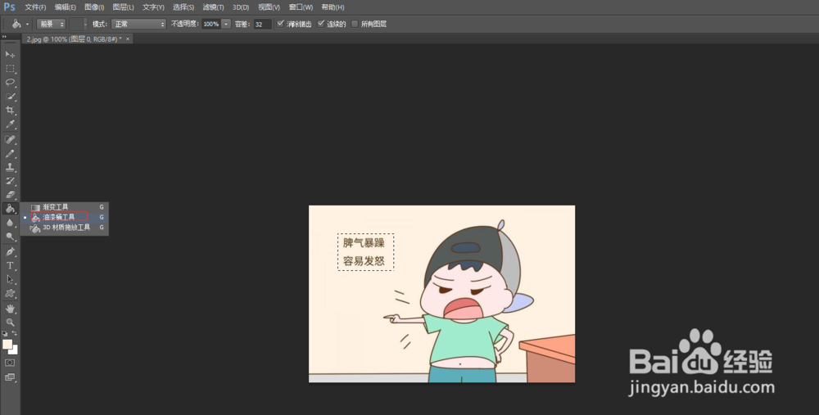
Task: Choose 渐变工具 from tool flyout
Action: tap(65, 207)
